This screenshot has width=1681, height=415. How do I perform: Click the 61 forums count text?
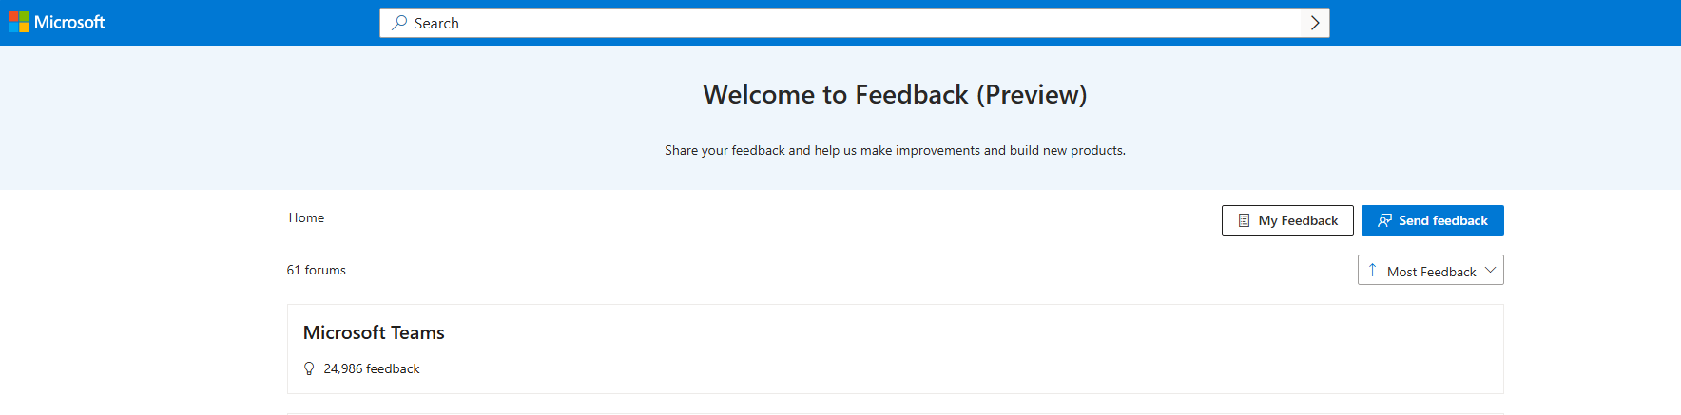pos(316,270)
